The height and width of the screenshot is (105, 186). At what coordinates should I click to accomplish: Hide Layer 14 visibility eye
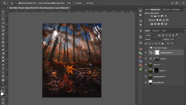[x=146, y=70]
